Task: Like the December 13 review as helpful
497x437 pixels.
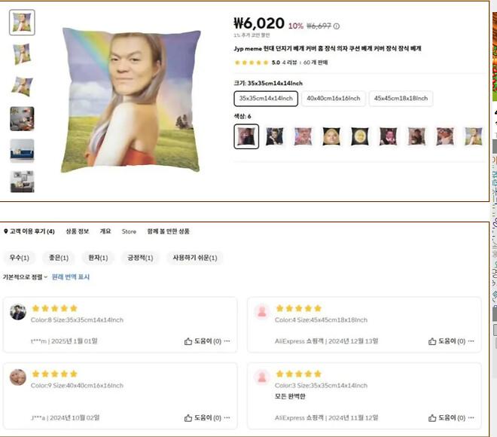Action: coord(432,341)
